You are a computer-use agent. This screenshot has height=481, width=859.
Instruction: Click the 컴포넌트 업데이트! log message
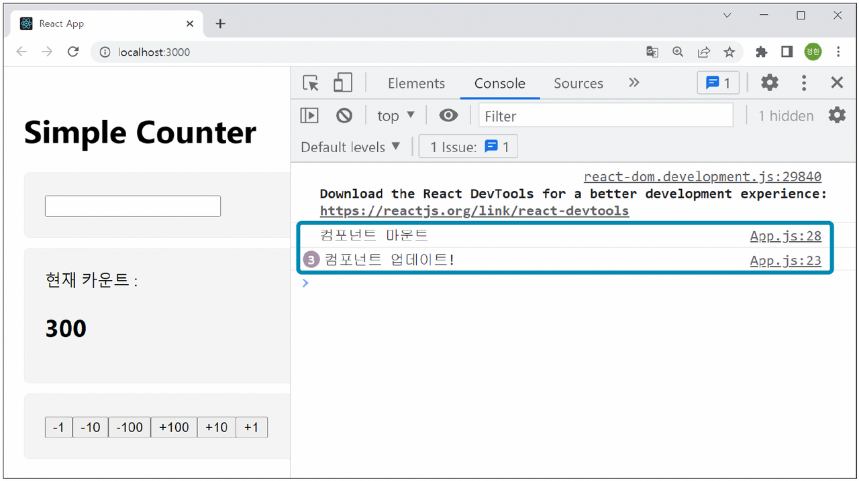[389, 260]
